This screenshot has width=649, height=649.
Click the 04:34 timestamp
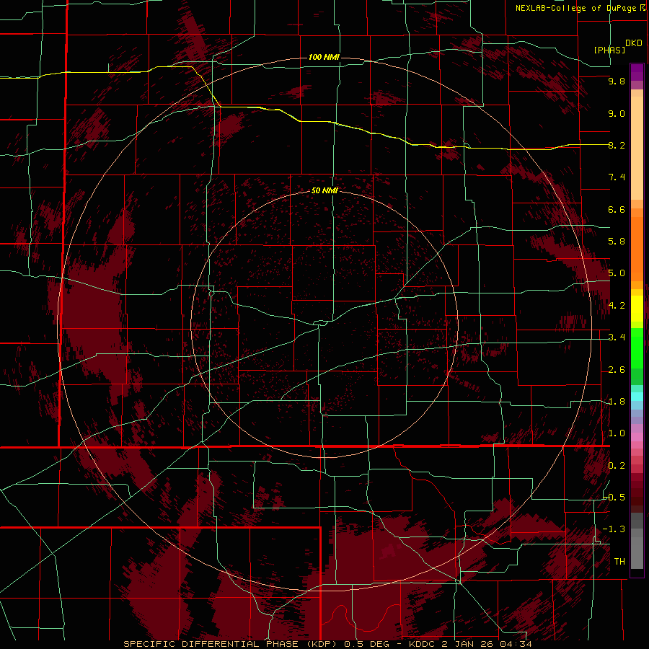click(x=516, y=644)
